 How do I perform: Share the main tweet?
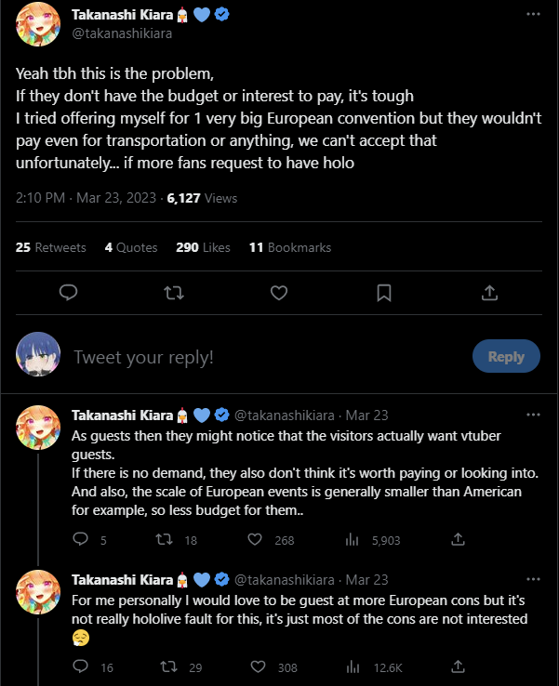489,293
